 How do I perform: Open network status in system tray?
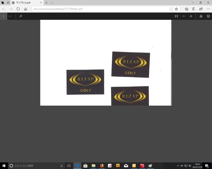click(186, 166)
